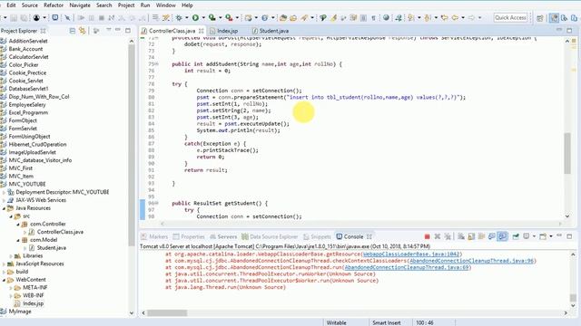Screen dimensions: 581x326
Task: Open Display Selected Console dropdown arrow
Action: [534, 236]
